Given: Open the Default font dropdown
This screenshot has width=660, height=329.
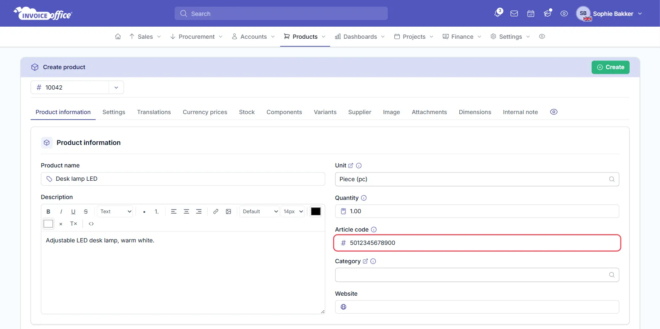Looking at the screenshot, I should click(259, 212).
